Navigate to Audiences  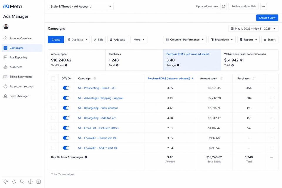(22, 67)
